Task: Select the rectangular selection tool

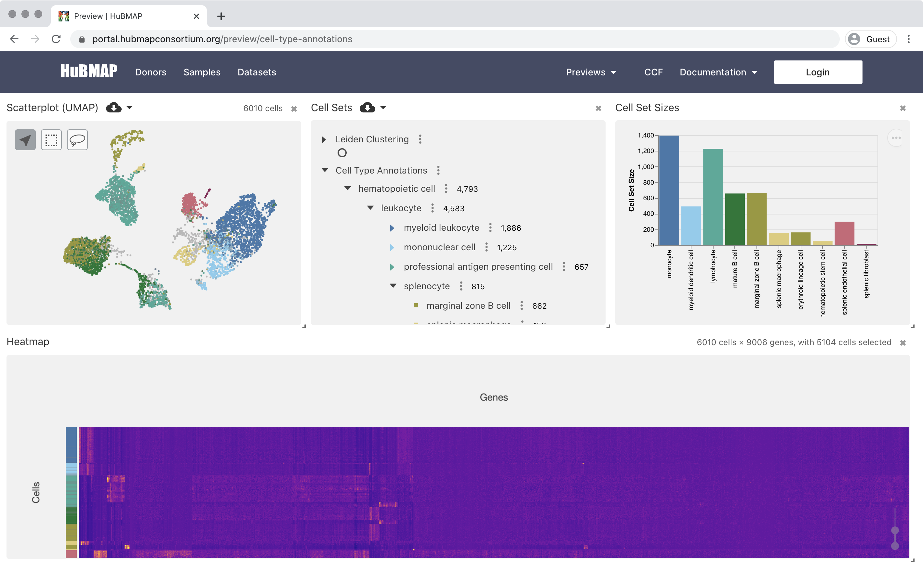Action: (51, 139)
